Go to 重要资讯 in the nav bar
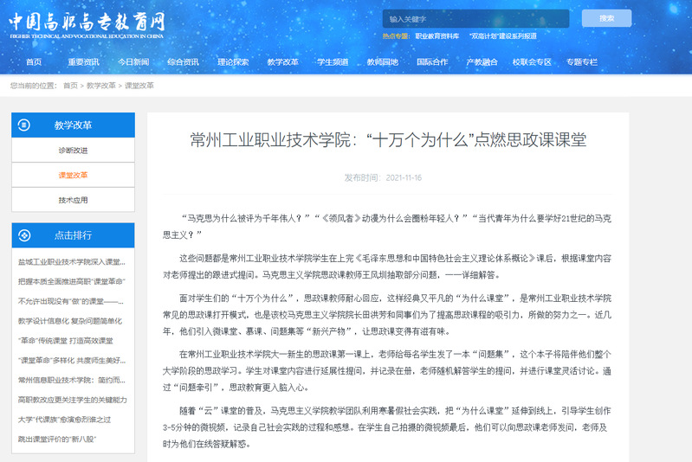Screen dimensions: 692x462 point(83,62)
